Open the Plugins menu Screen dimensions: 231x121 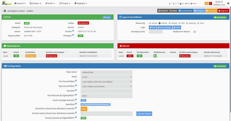coord(65,3)
